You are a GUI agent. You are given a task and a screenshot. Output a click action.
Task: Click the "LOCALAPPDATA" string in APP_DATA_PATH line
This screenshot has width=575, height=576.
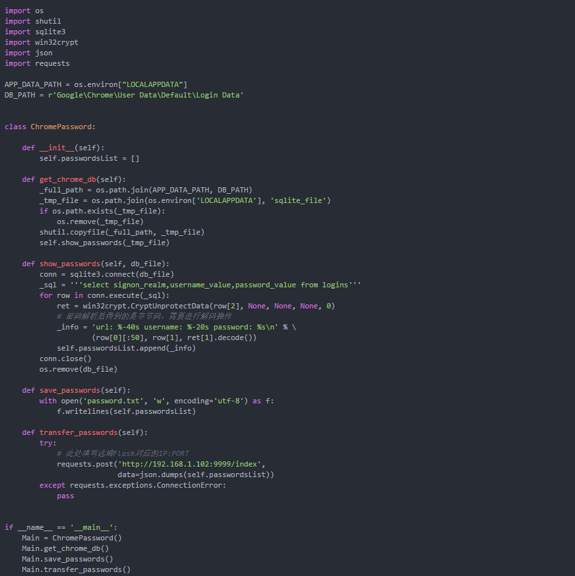[x=152, y=84]
